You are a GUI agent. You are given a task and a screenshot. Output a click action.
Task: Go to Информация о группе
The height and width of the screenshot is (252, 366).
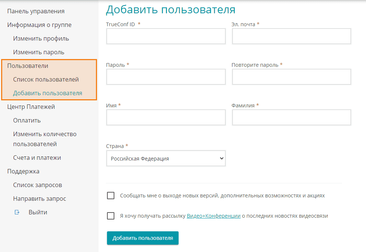(39, 25)
